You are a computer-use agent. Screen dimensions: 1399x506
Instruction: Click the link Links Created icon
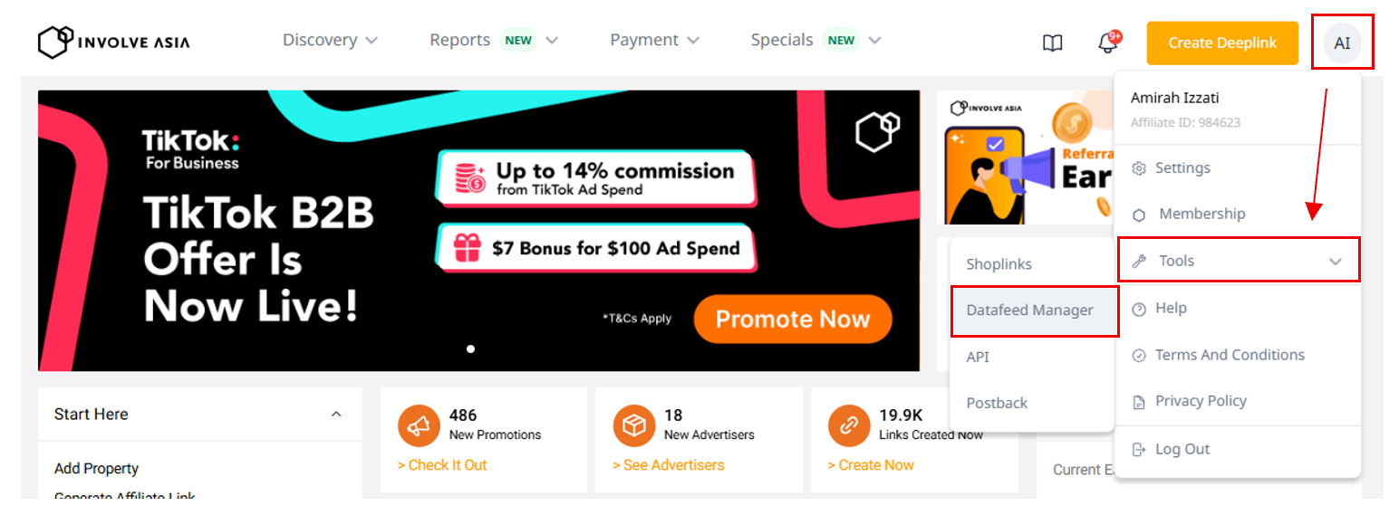848,425
